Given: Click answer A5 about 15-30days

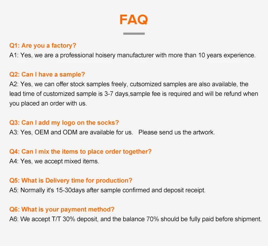Looking at the screenshot, I should pos(107,190).
